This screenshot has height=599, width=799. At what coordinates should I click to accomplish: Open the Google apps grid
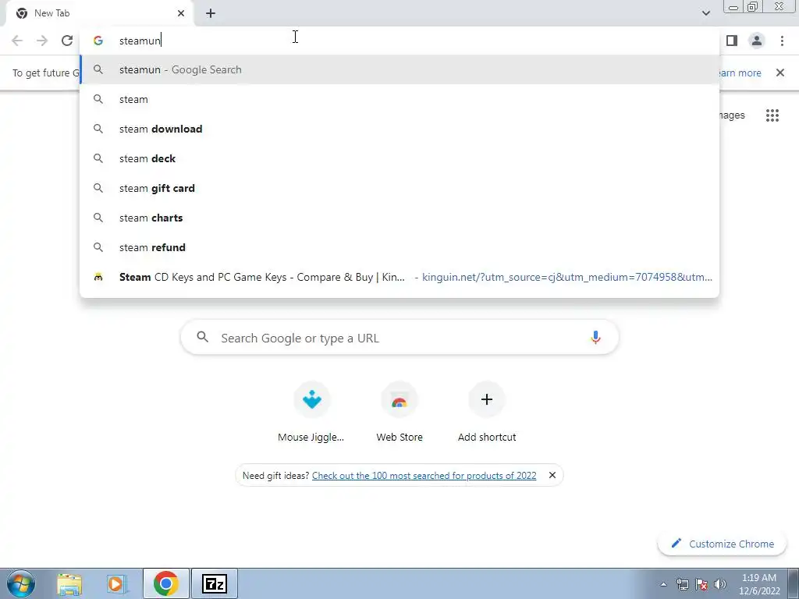pyautogui.click(x=772, y=115)
